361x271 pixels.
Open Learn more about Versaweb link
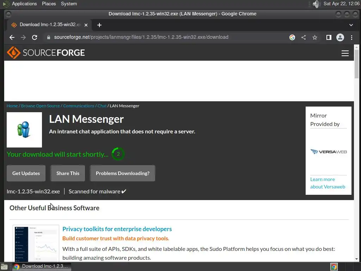328,183
